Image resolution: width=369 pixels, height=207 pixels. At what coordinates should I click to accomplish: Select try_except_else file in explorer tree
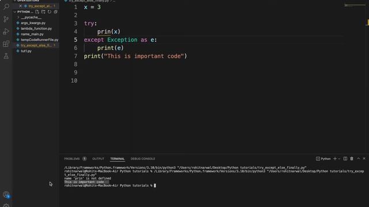36,45
